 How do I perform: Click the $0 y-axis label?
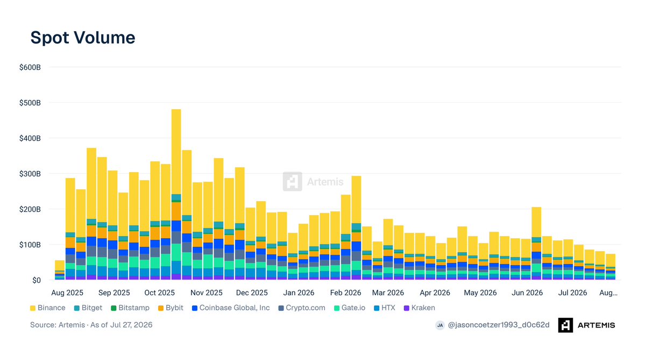[x=36, y=280]
